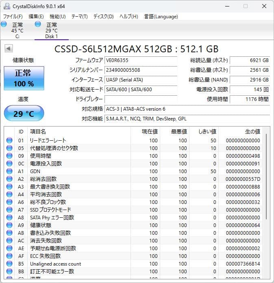This screenshot has height=283, width=274.
Task: Click status orb for A3 最大書き換え回数 row
Action: tap(9, 187)
